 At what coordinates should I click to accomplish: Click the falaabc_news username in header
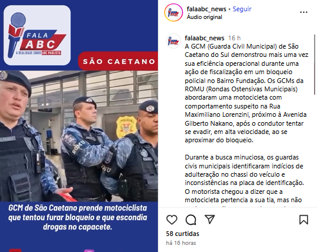[x=206, y=9]
